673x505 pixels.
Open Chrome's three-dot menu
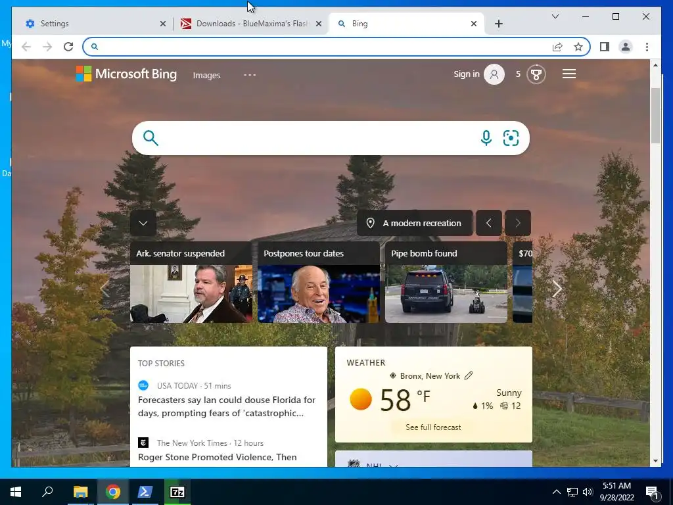click(x=647, y=47)
